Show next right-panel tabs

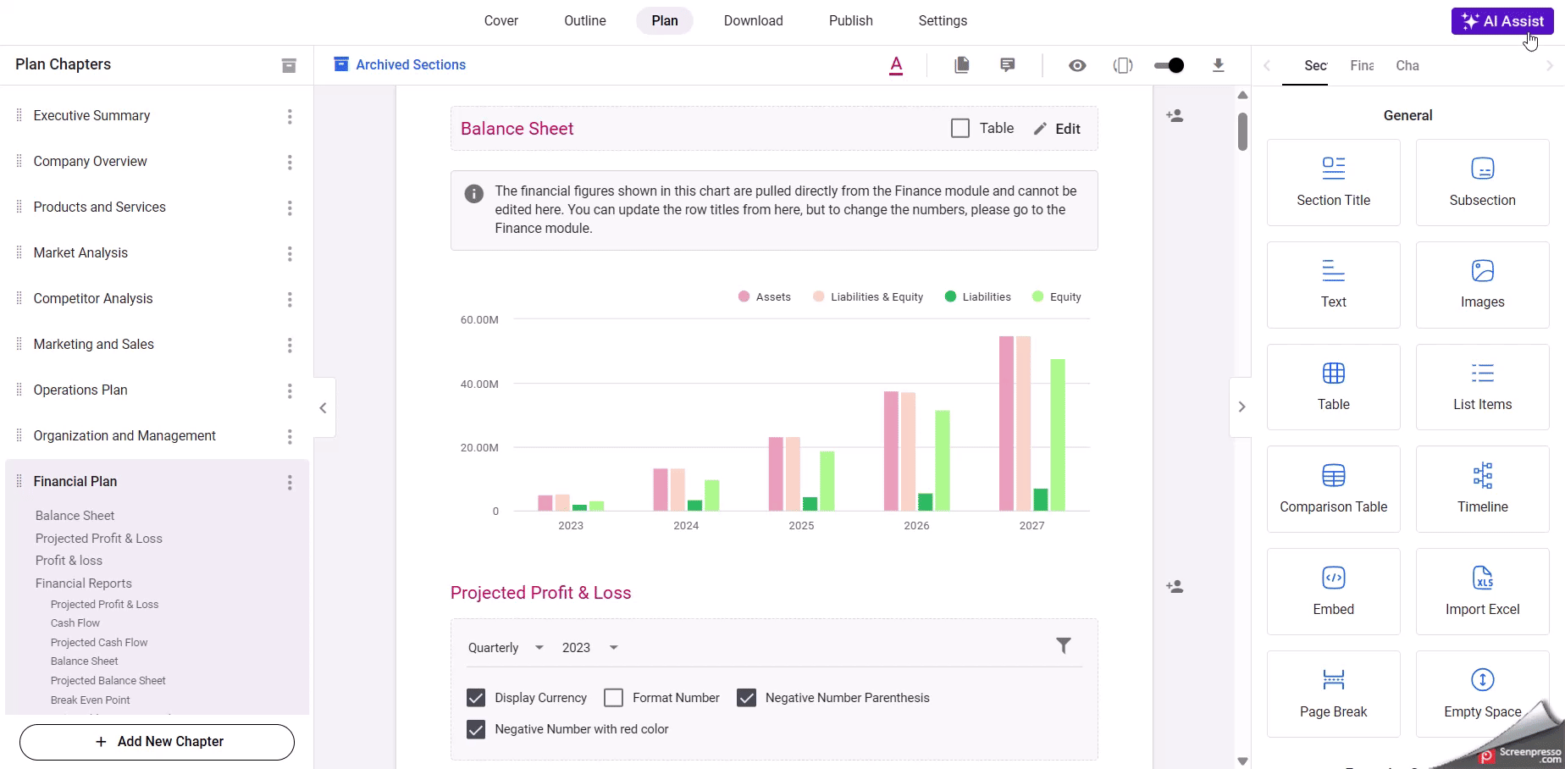coord(1549,65)
